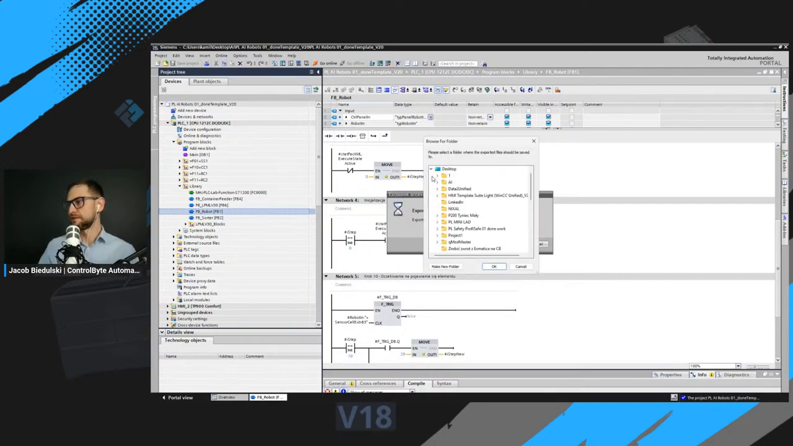
Task: Expand HMI Template Suite Light folder
Action: pos(437,195)
